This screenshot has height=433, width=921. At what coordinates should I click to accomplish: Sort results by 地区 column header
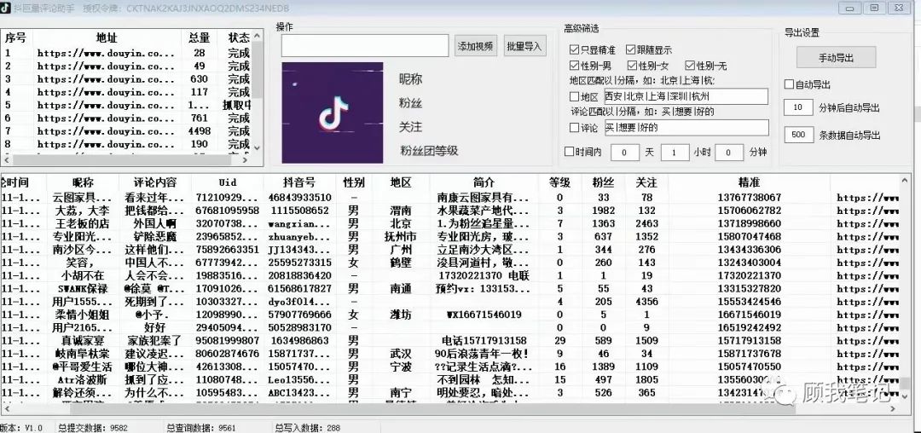(x=401, y=182)
